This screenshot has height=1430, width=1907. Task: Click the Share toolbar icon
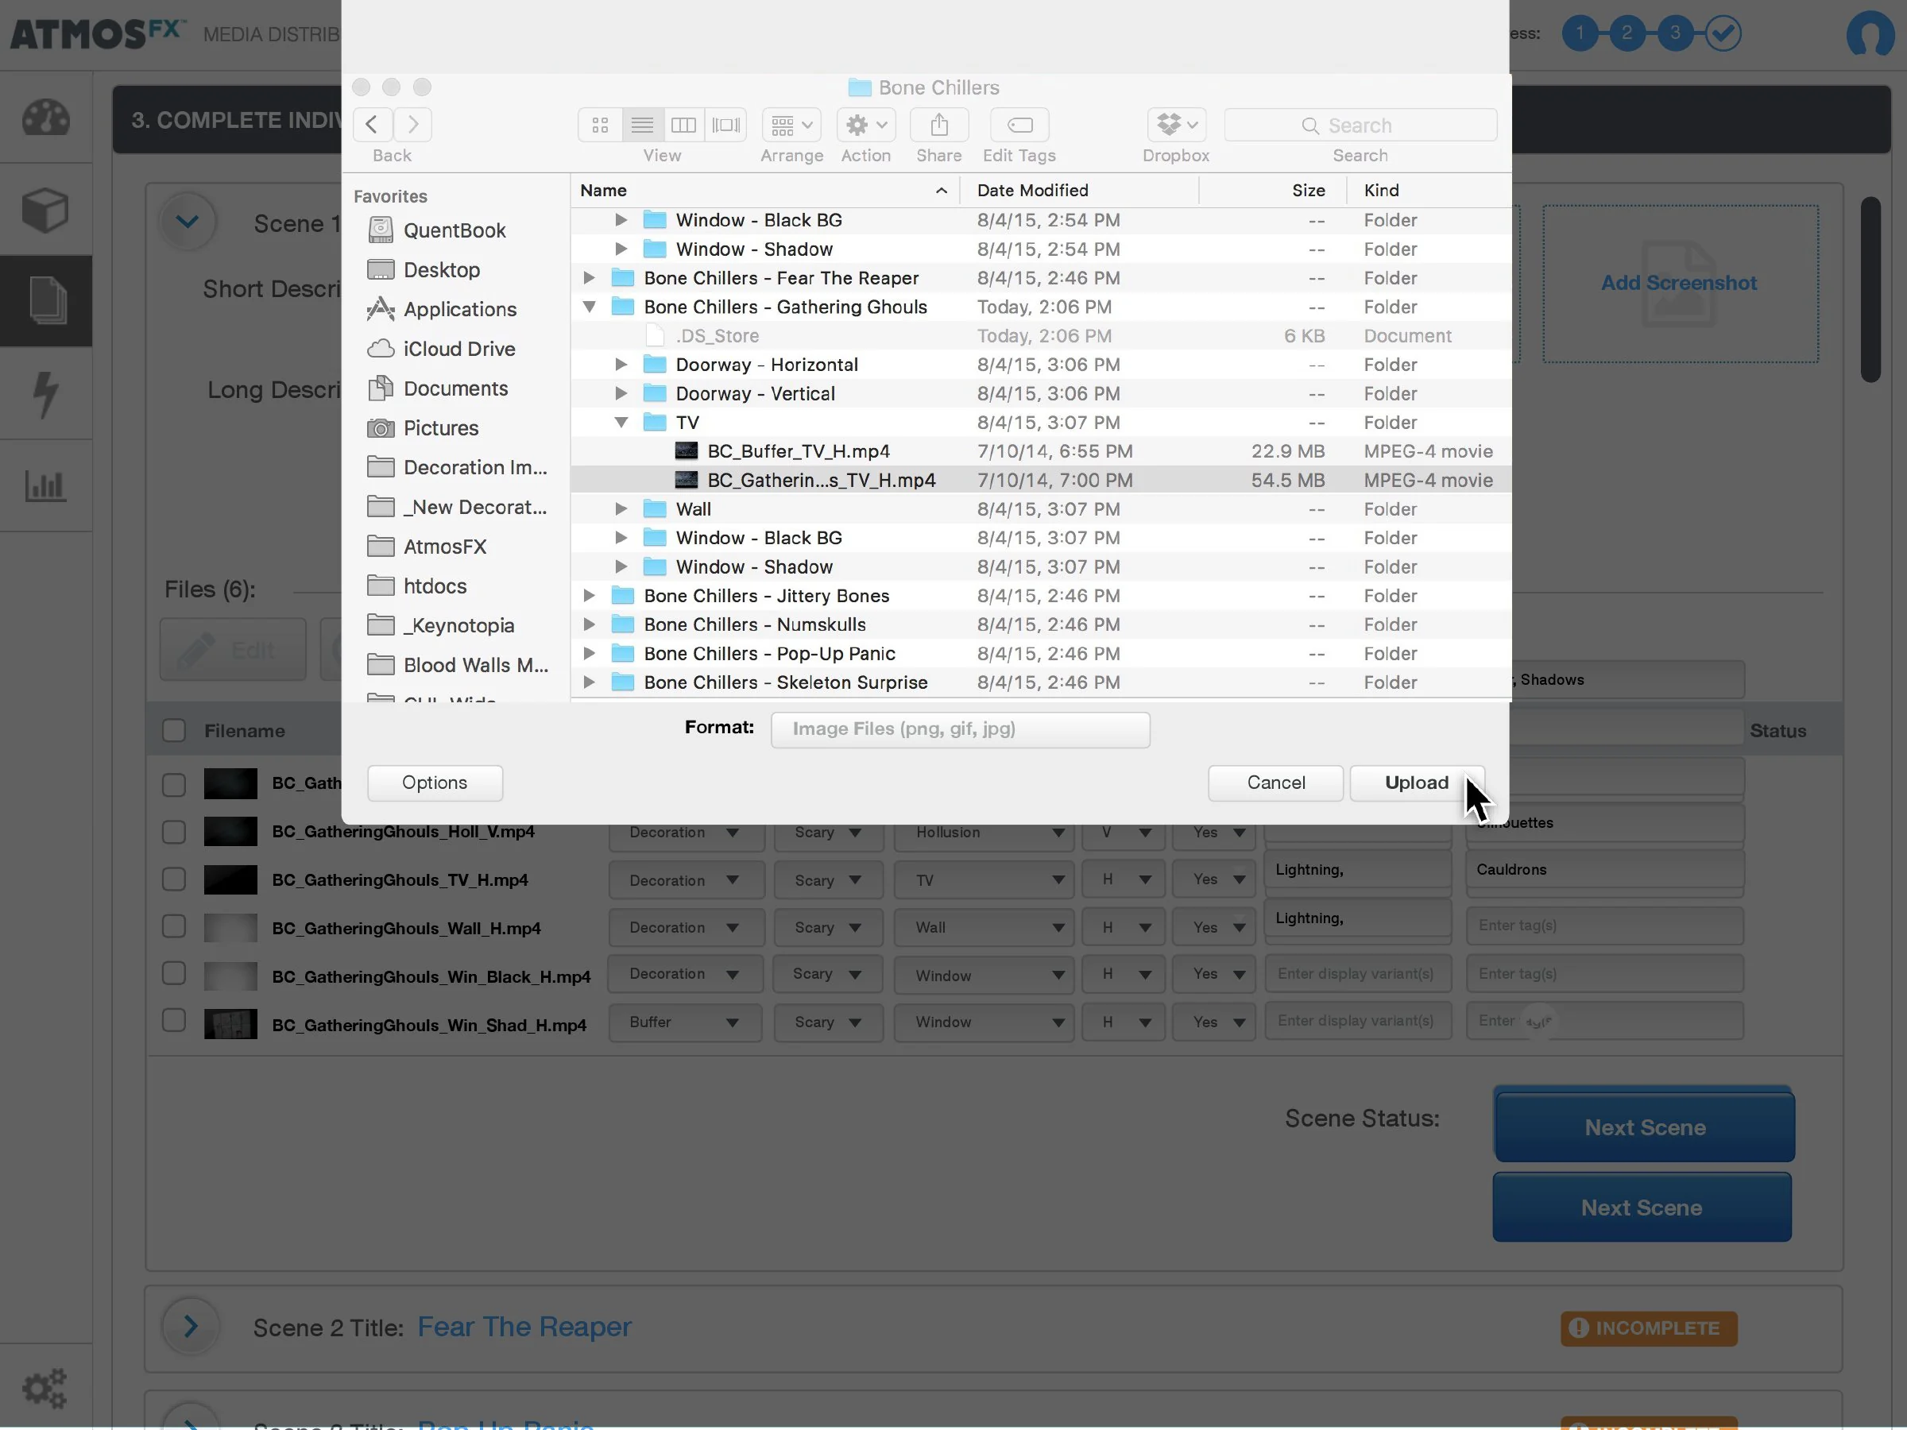pos(939,125)
